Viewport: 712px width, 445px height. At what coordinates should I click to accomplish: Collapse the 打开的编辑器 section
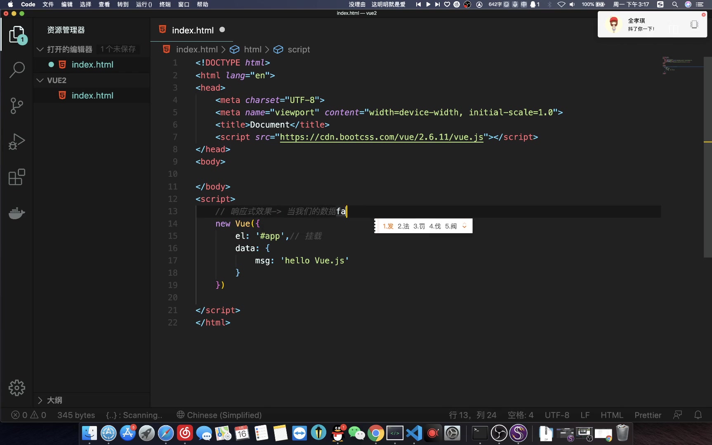(x=40, y=49)
